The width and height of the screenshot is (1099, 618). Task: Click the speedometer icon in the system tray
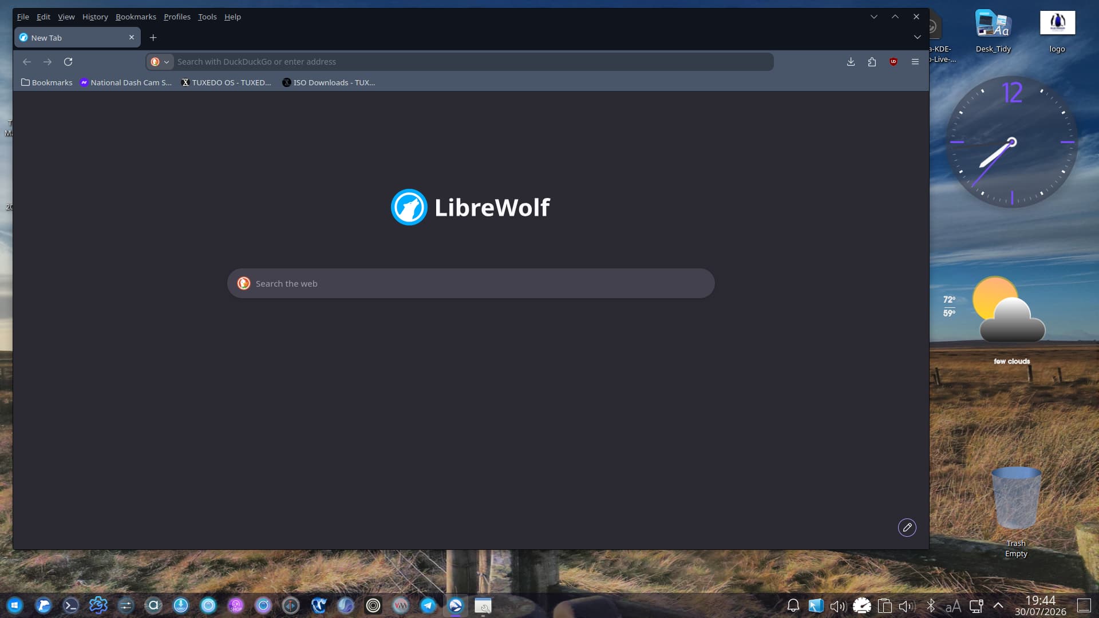pyautogui.click(x=862, y=605)
